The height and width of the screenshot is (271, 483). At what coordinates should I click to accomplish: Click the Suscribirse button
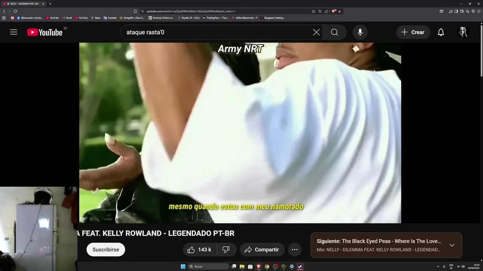click(106, 250)
